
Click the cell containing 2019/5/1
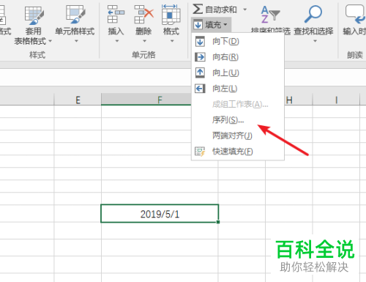coord(160,214)
